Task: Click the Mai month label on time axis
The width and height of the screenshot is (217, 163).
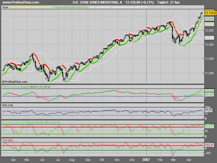Action: coord(27,160)
